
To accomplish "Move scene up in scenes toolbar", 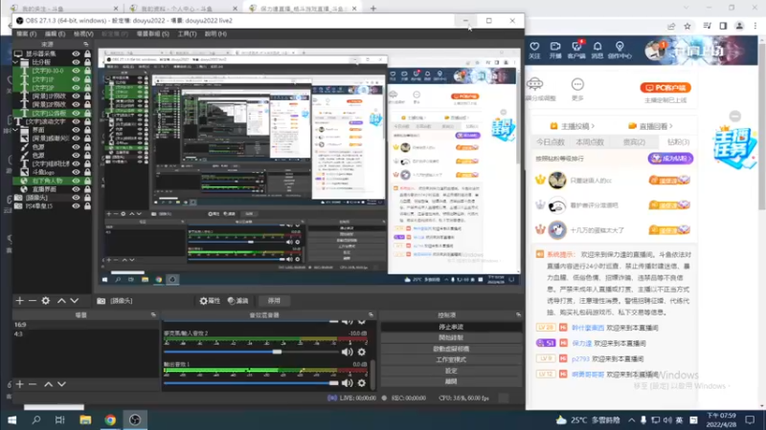I will point(49,384).
